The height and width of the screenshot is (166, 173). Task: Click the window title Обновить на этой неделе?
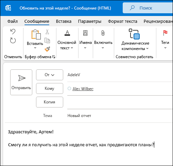coord(45,8)
